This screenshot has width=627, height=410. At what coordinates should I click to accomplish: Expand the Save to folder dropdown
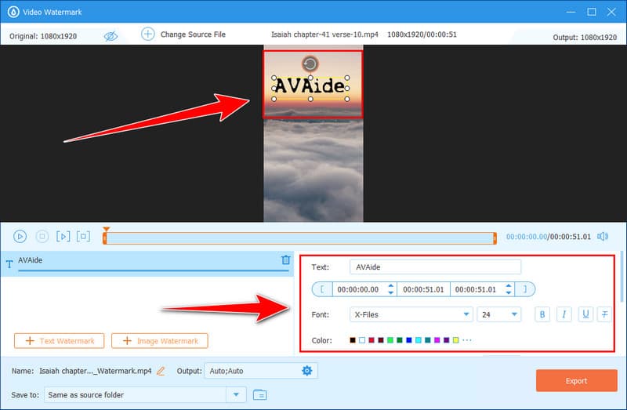(236, 395)
